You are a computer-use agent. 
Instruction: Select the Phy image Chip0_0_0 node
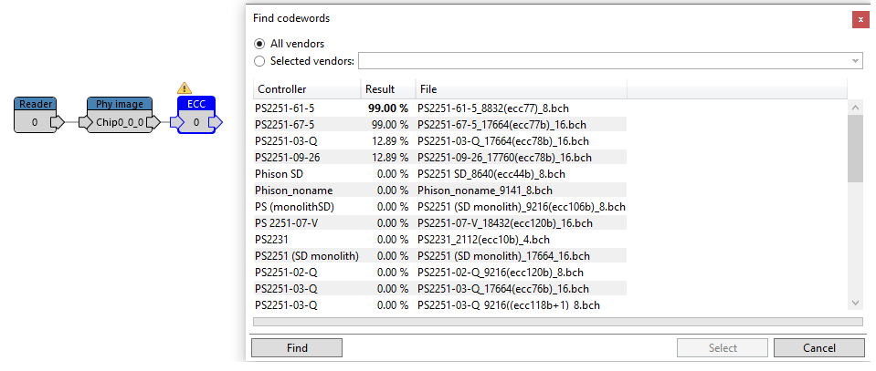coord(120,114)
